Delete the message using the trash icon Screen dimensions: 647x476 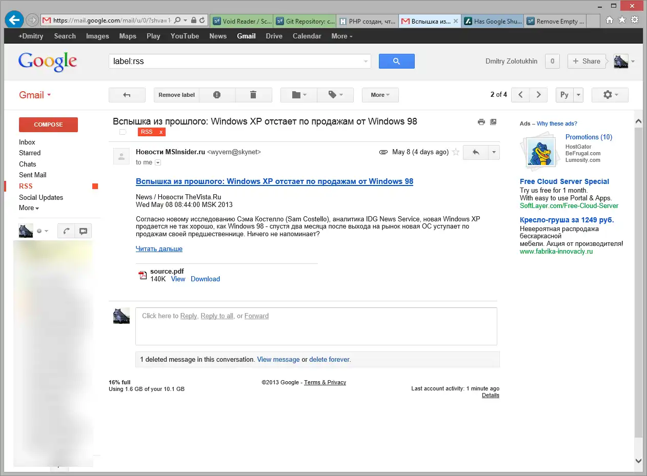[253, 95]
